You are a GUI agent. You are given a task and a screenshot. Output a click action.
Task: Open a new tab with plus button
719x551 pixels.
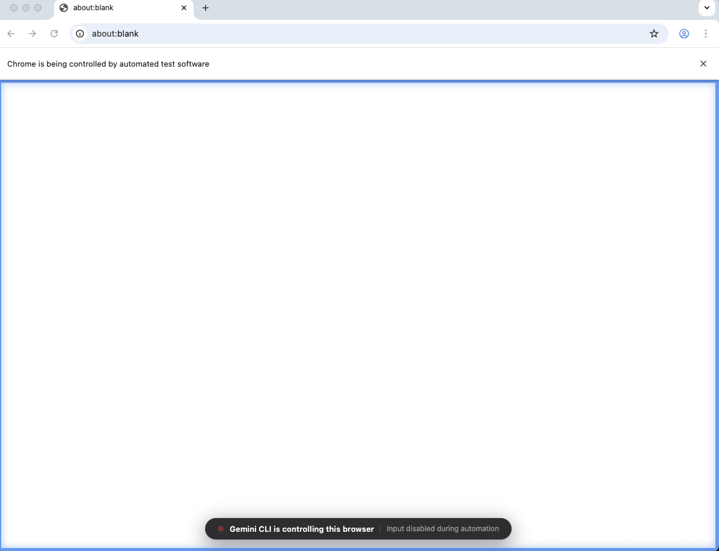tap(206, 8)
